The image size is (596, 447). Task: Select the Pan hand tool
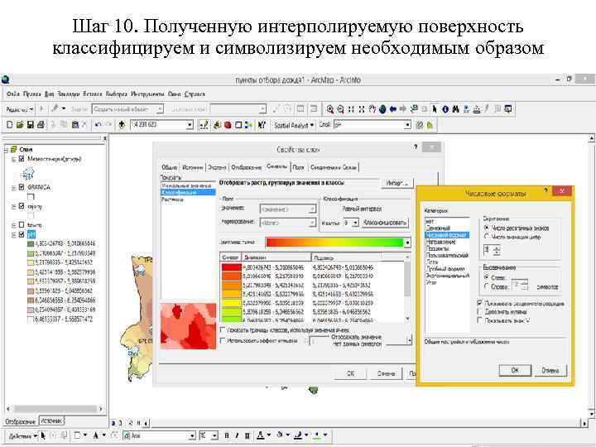pos(372,109)
